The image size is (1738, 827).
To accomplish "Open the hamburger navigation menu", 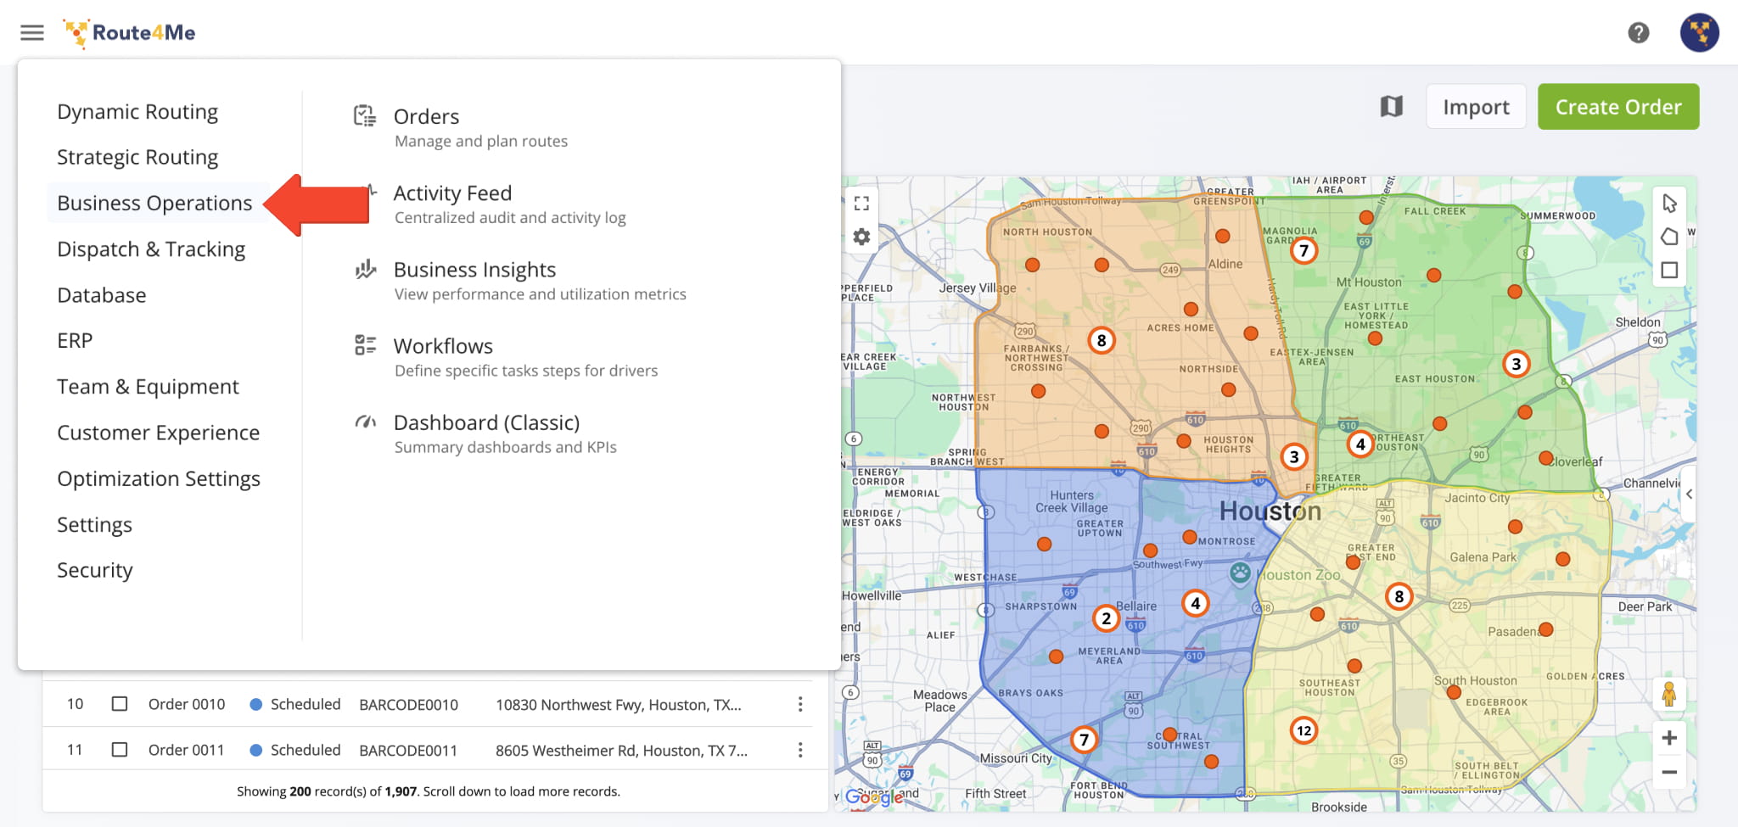I will 32,33.
